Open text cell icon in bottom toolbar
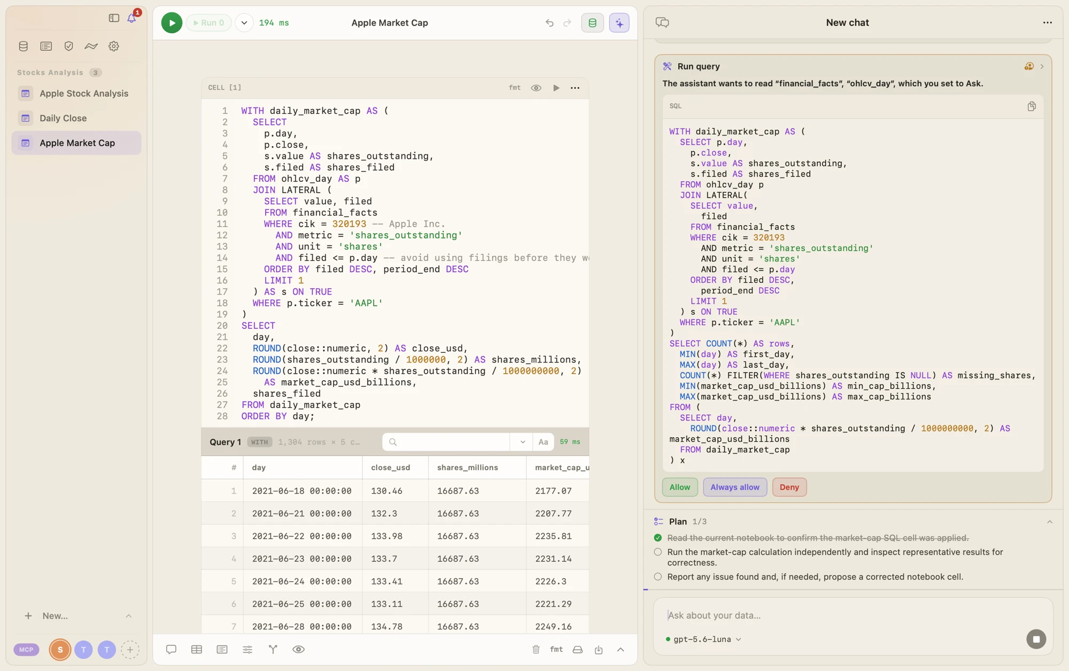1069x671 pixels. pos(222,650)
